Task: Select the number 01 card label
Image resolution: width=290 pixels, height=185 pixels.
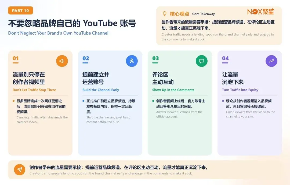Action: [x=16, y=58]
